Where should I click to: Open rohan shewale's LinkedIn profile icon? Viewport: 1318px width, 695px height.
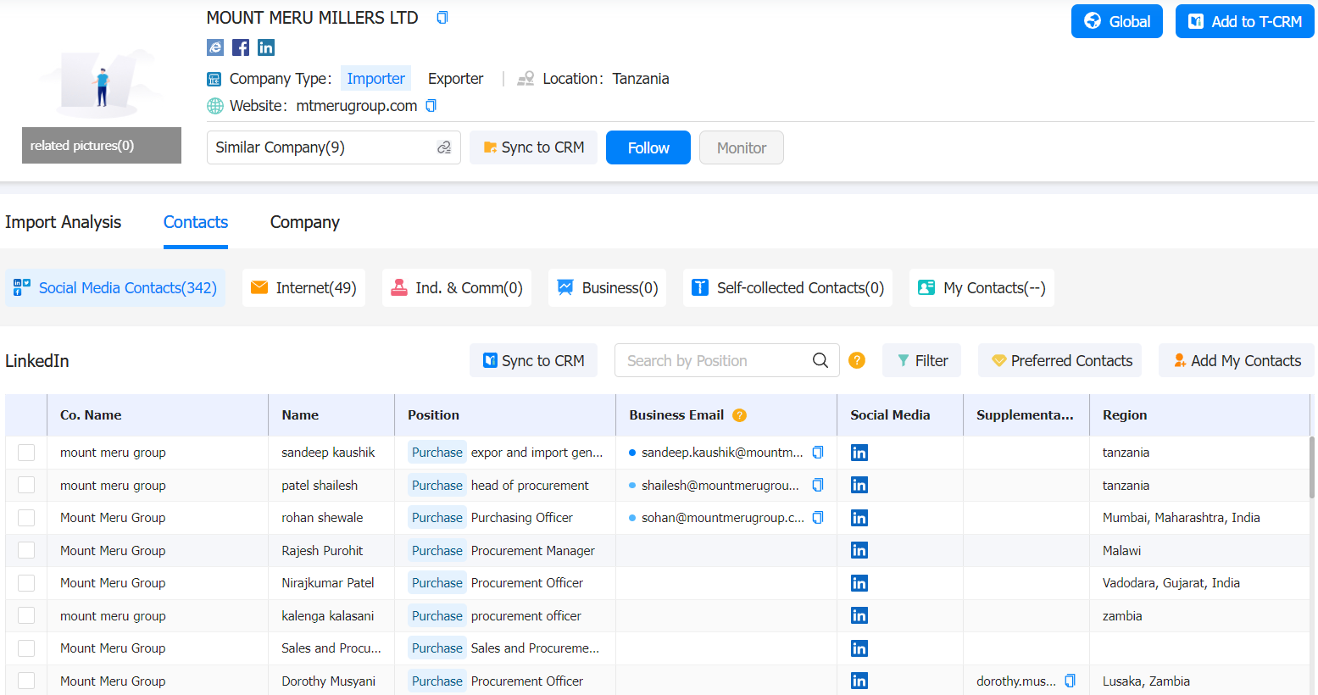[x=859, y=518]
